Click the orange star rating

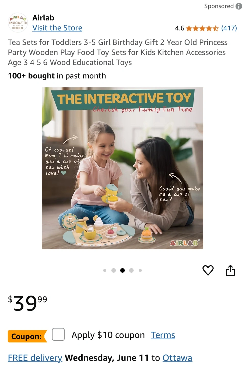tap(202, 28)
